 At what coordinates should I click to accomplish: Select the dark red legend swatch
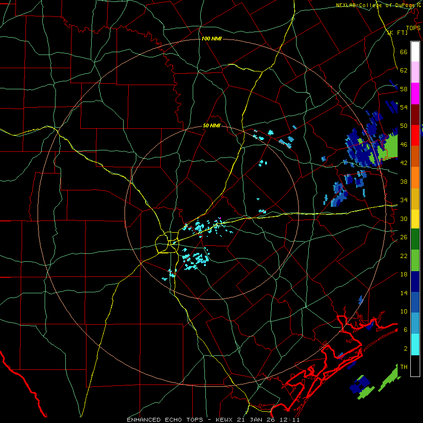pyautogui.click(x=415, y=114)
